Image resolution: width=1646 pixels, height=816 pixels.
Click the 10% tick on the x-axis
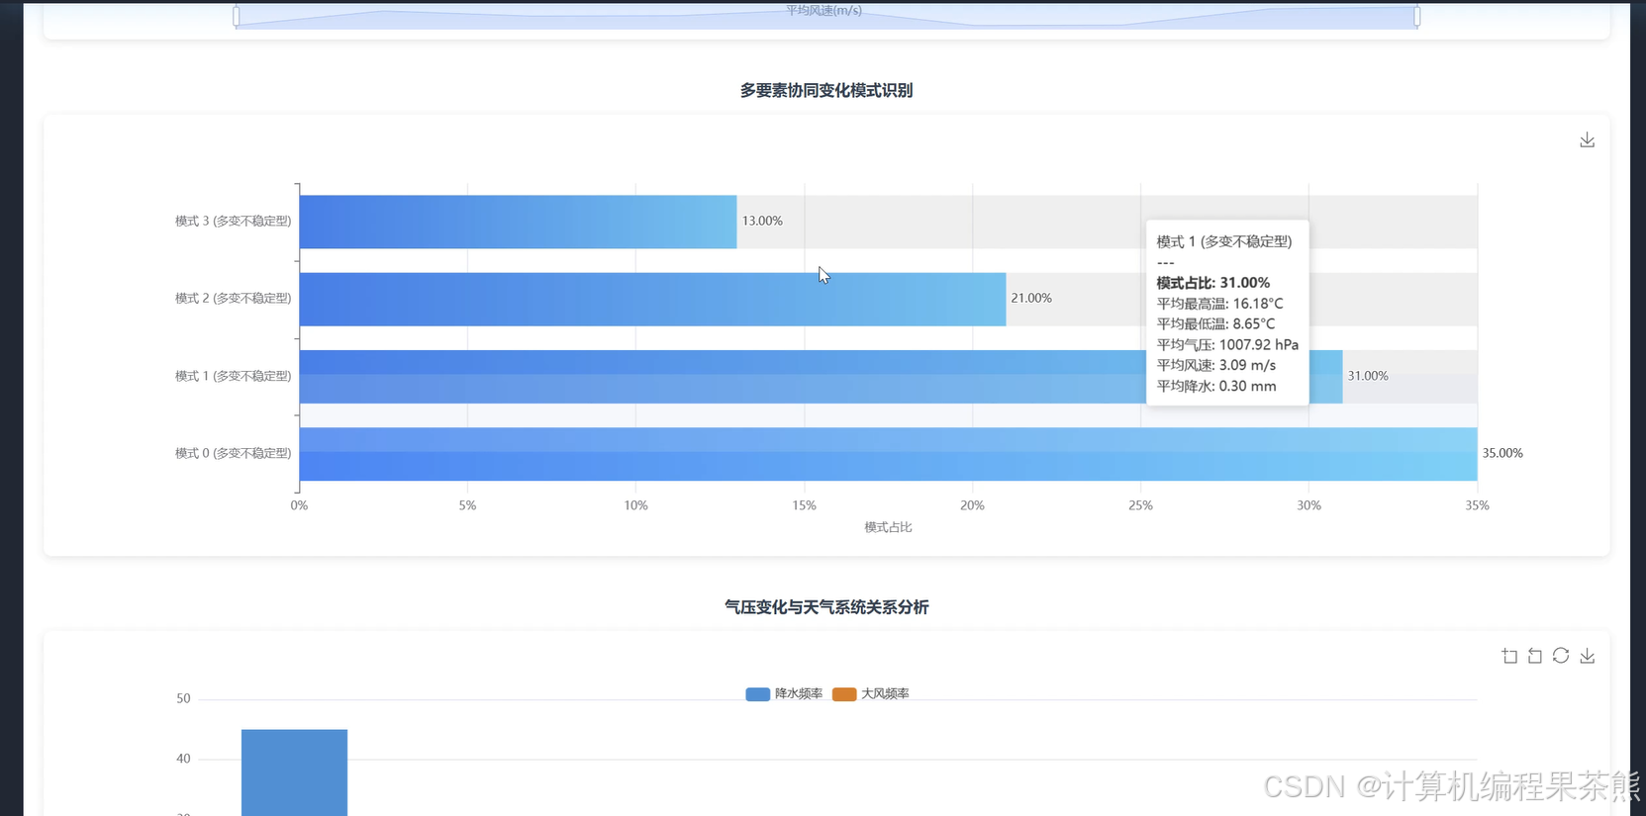point(635,505)
